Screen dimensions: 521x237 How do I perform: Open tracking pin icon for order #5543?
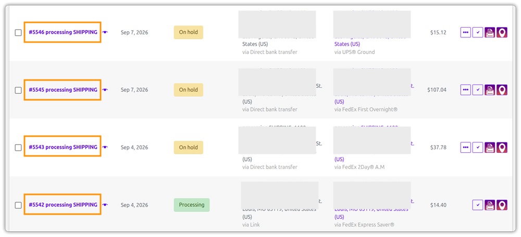[502, 147]
